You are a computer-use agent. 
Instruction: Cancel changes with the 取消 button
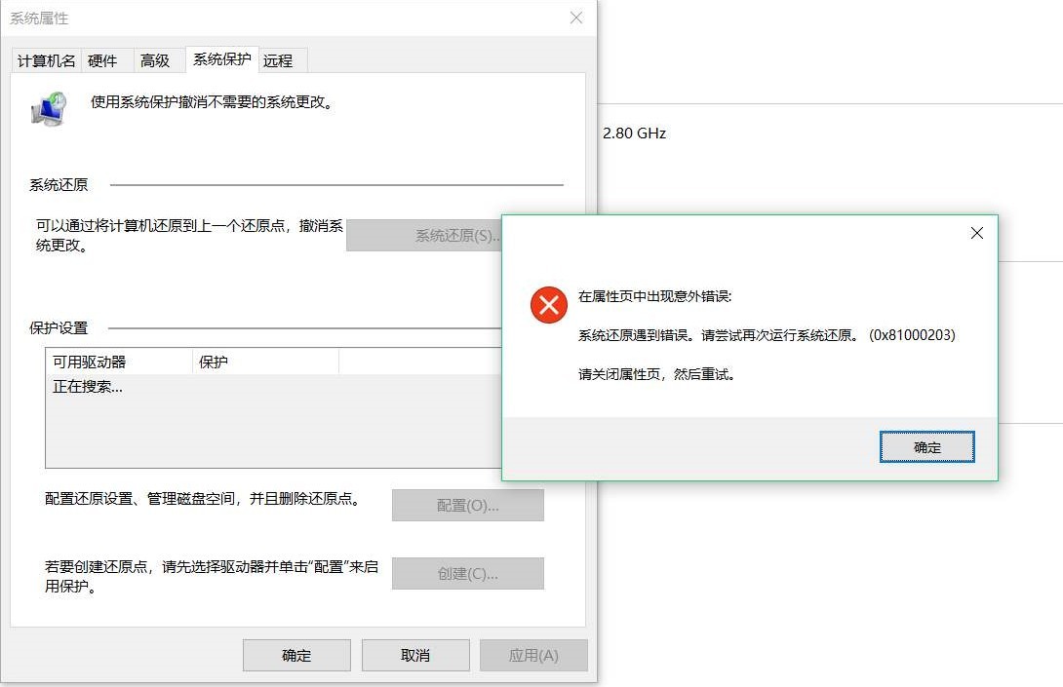point(415,656)
